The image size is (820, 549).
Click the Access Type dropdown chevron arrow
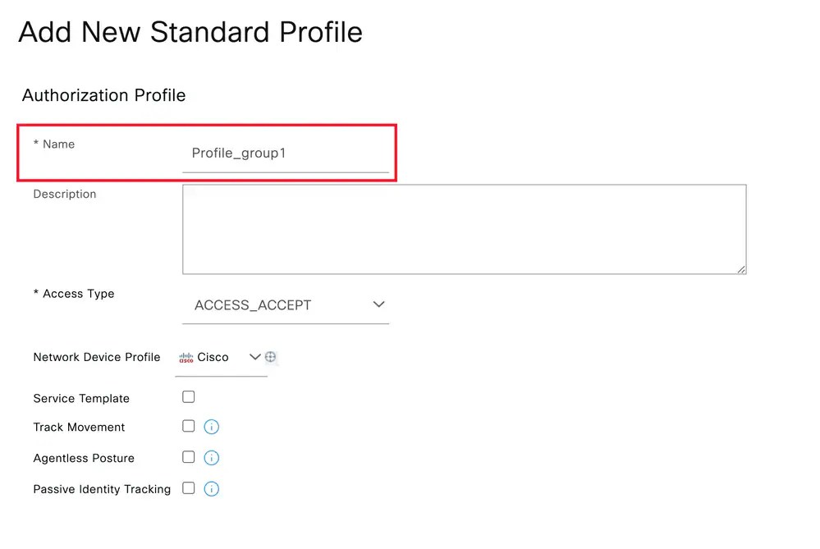pos(379,304)
